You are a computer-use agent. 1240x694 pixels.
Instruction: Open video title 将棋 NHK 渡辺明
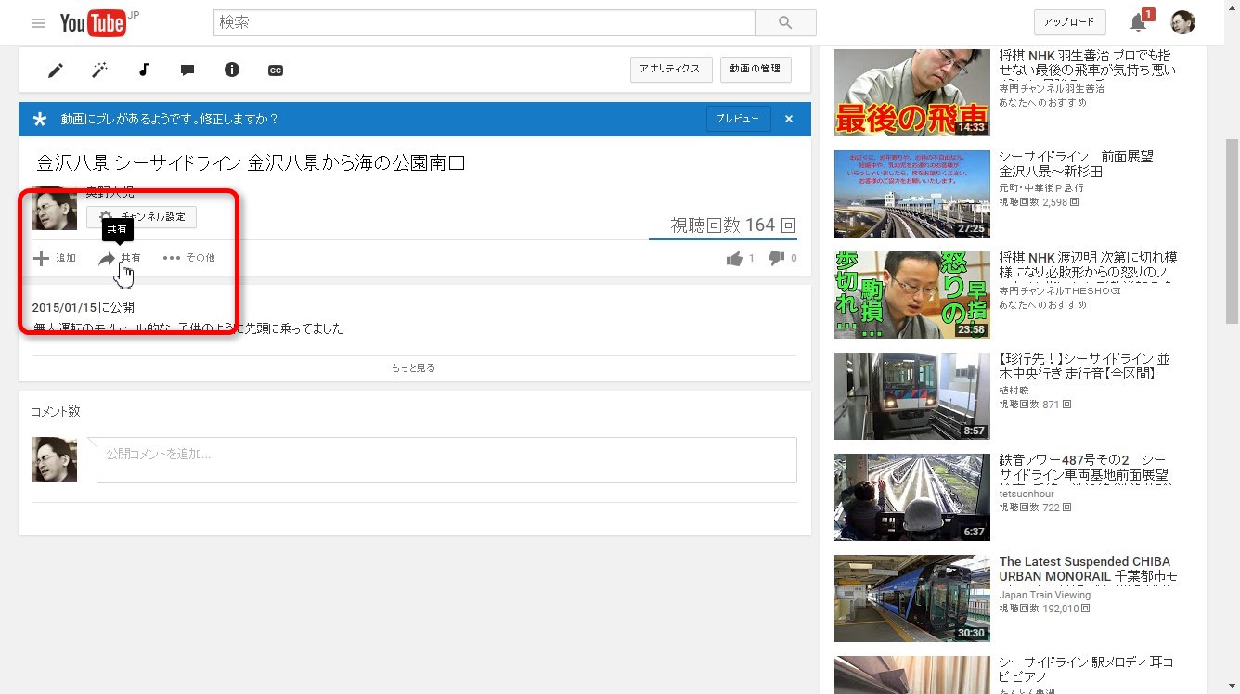(1088, 264)
